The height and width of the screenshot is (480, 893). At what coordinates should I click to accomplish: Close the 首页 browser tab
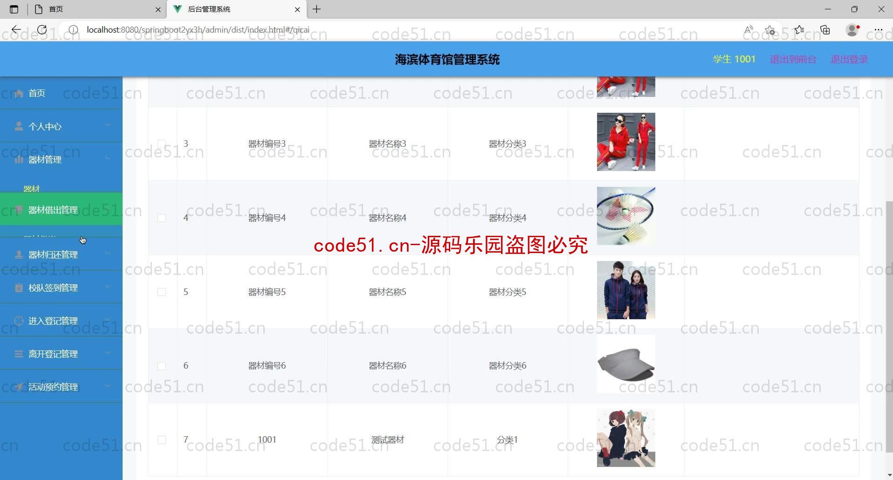pyautogui.click(x=158, y=9)
